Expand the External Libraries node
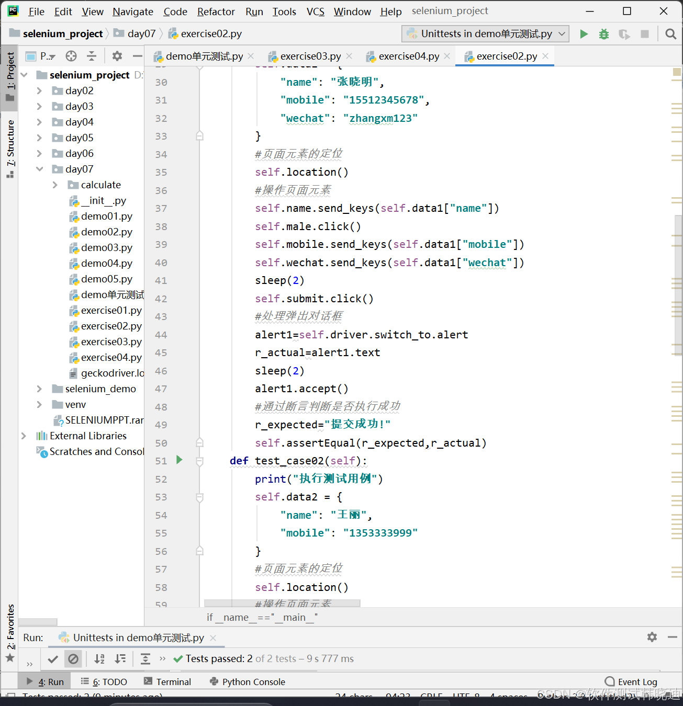The width and height of the screenshot is (683, 706). pyautogui.click(x=24, y=436)
